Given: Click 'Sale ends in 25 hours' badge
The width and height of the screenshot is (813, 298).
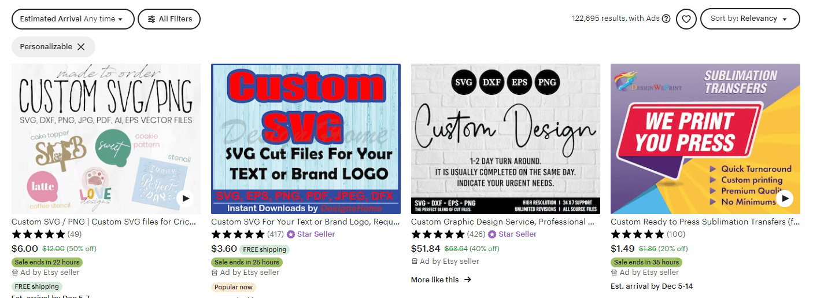Looking at the screenshot, I should [247, 262].
